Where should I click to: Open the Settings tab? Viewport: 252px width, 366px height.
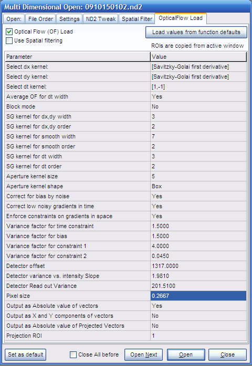point(69,19)
